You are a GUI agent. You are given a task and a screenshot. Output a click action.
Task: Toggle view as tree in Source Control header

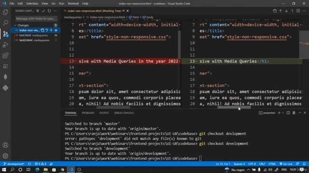click(x=38, y=11)
